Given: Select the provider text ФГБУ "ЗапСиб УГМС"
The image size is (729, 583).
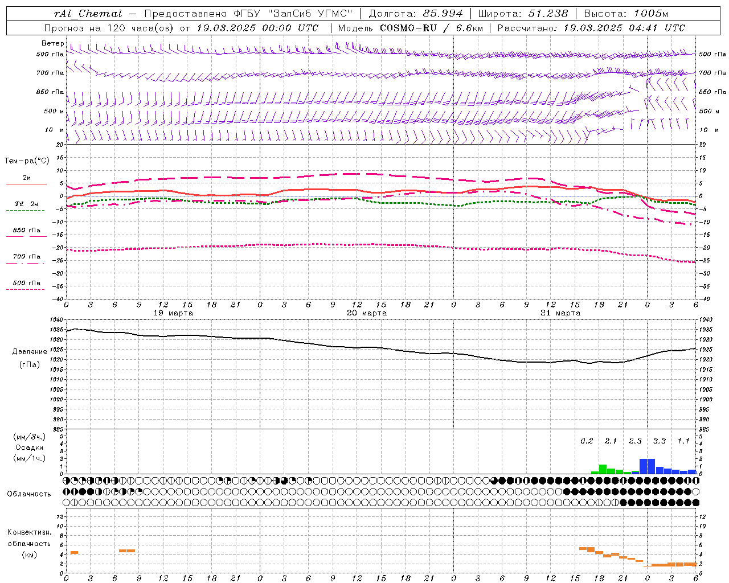Looking at the screenshot, I should pos(293,14).
